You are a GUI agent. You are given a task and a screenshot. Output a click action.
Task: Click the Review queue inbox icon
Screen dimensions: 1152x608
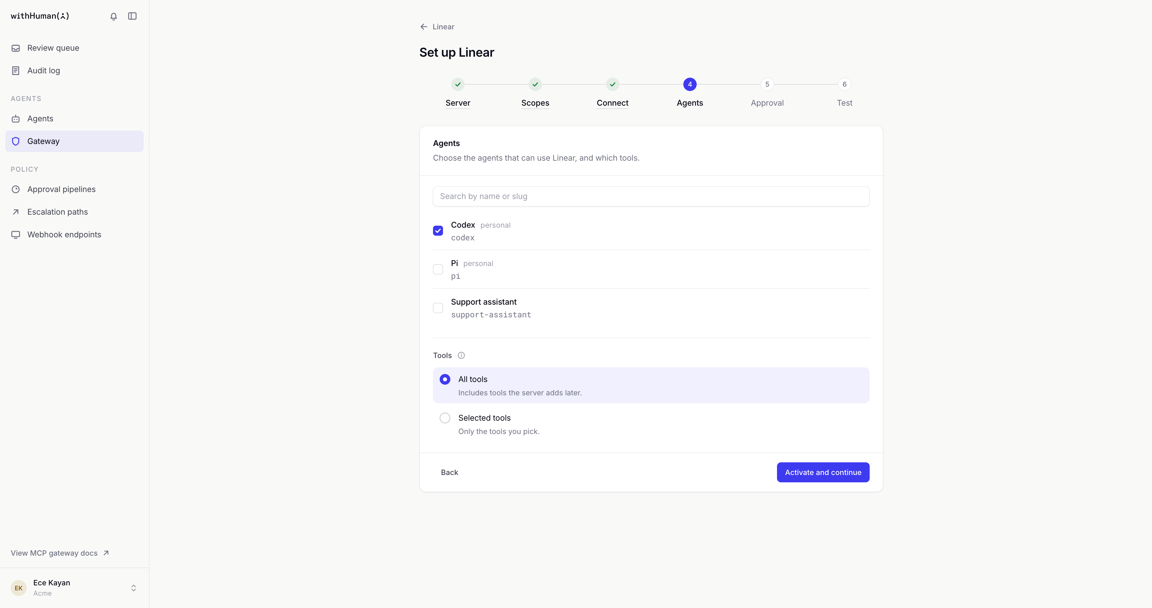click(16, 48)
